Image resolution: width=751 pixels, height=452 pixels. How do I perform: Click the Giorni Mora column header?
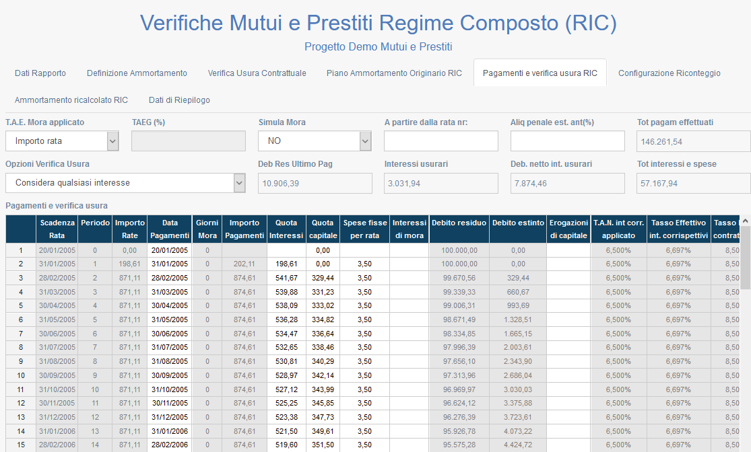point(207,229)
